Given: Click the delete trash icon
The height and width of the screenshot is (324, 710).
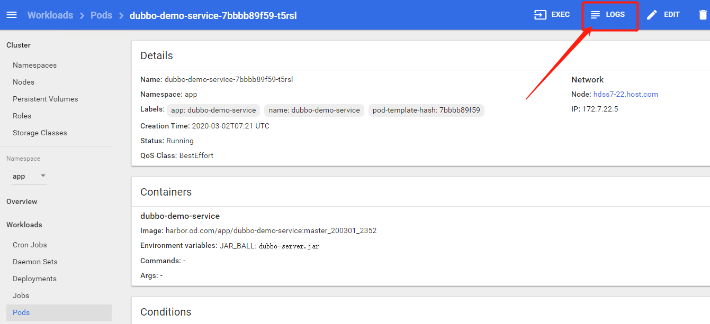Looking at the screenshot, I should coord(703,15).
